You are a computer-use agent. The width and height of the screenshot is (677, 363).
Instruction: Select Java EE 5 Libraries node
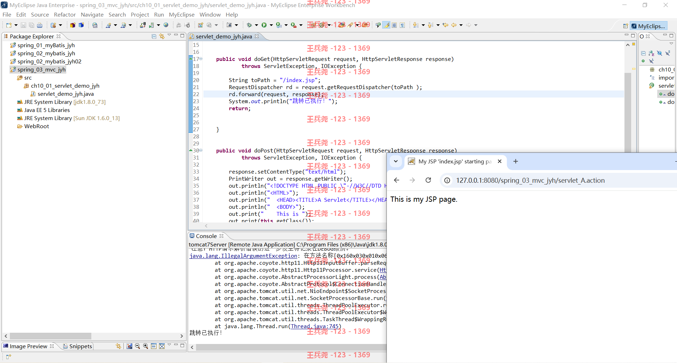tap(47, 110)
